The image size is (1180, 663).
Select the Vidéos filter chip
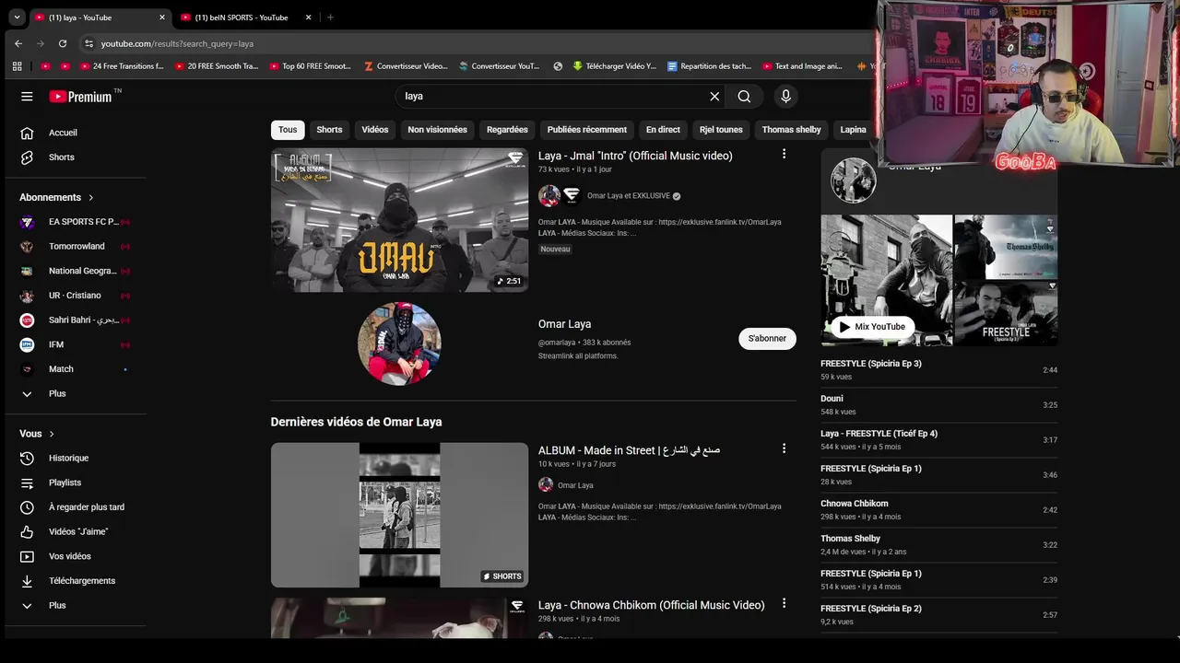coord(375,130)
